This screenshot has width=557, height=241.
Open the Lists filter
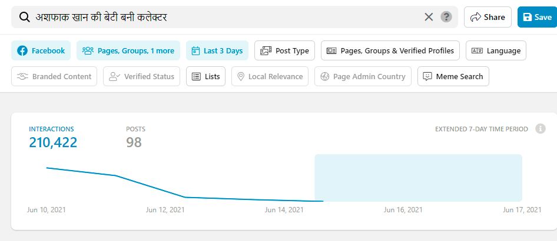tap(205, 76)
